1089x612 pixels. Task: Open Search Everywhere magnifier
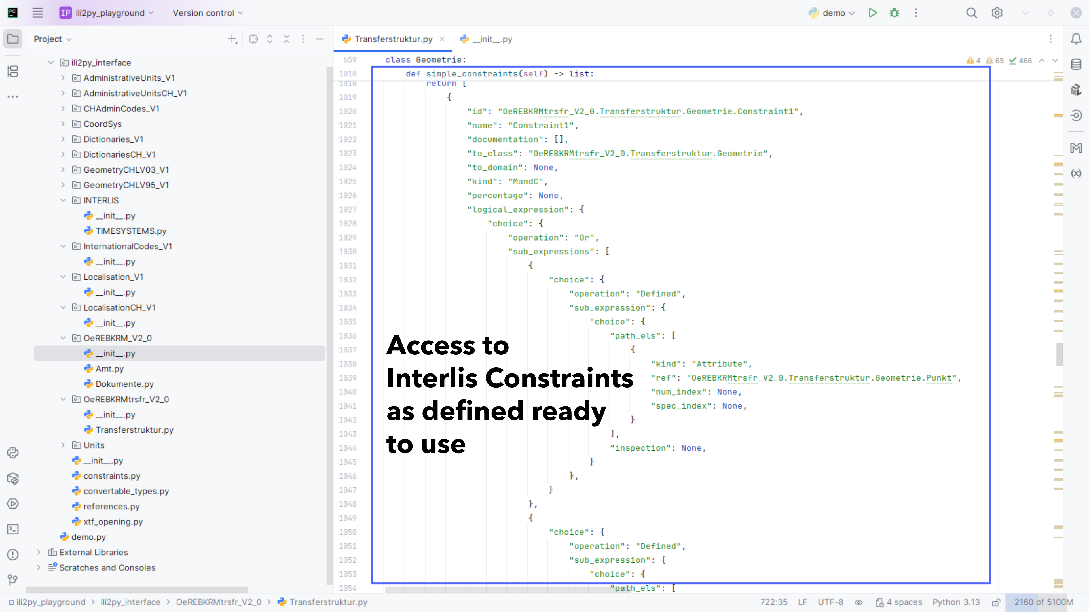point(971,13)
